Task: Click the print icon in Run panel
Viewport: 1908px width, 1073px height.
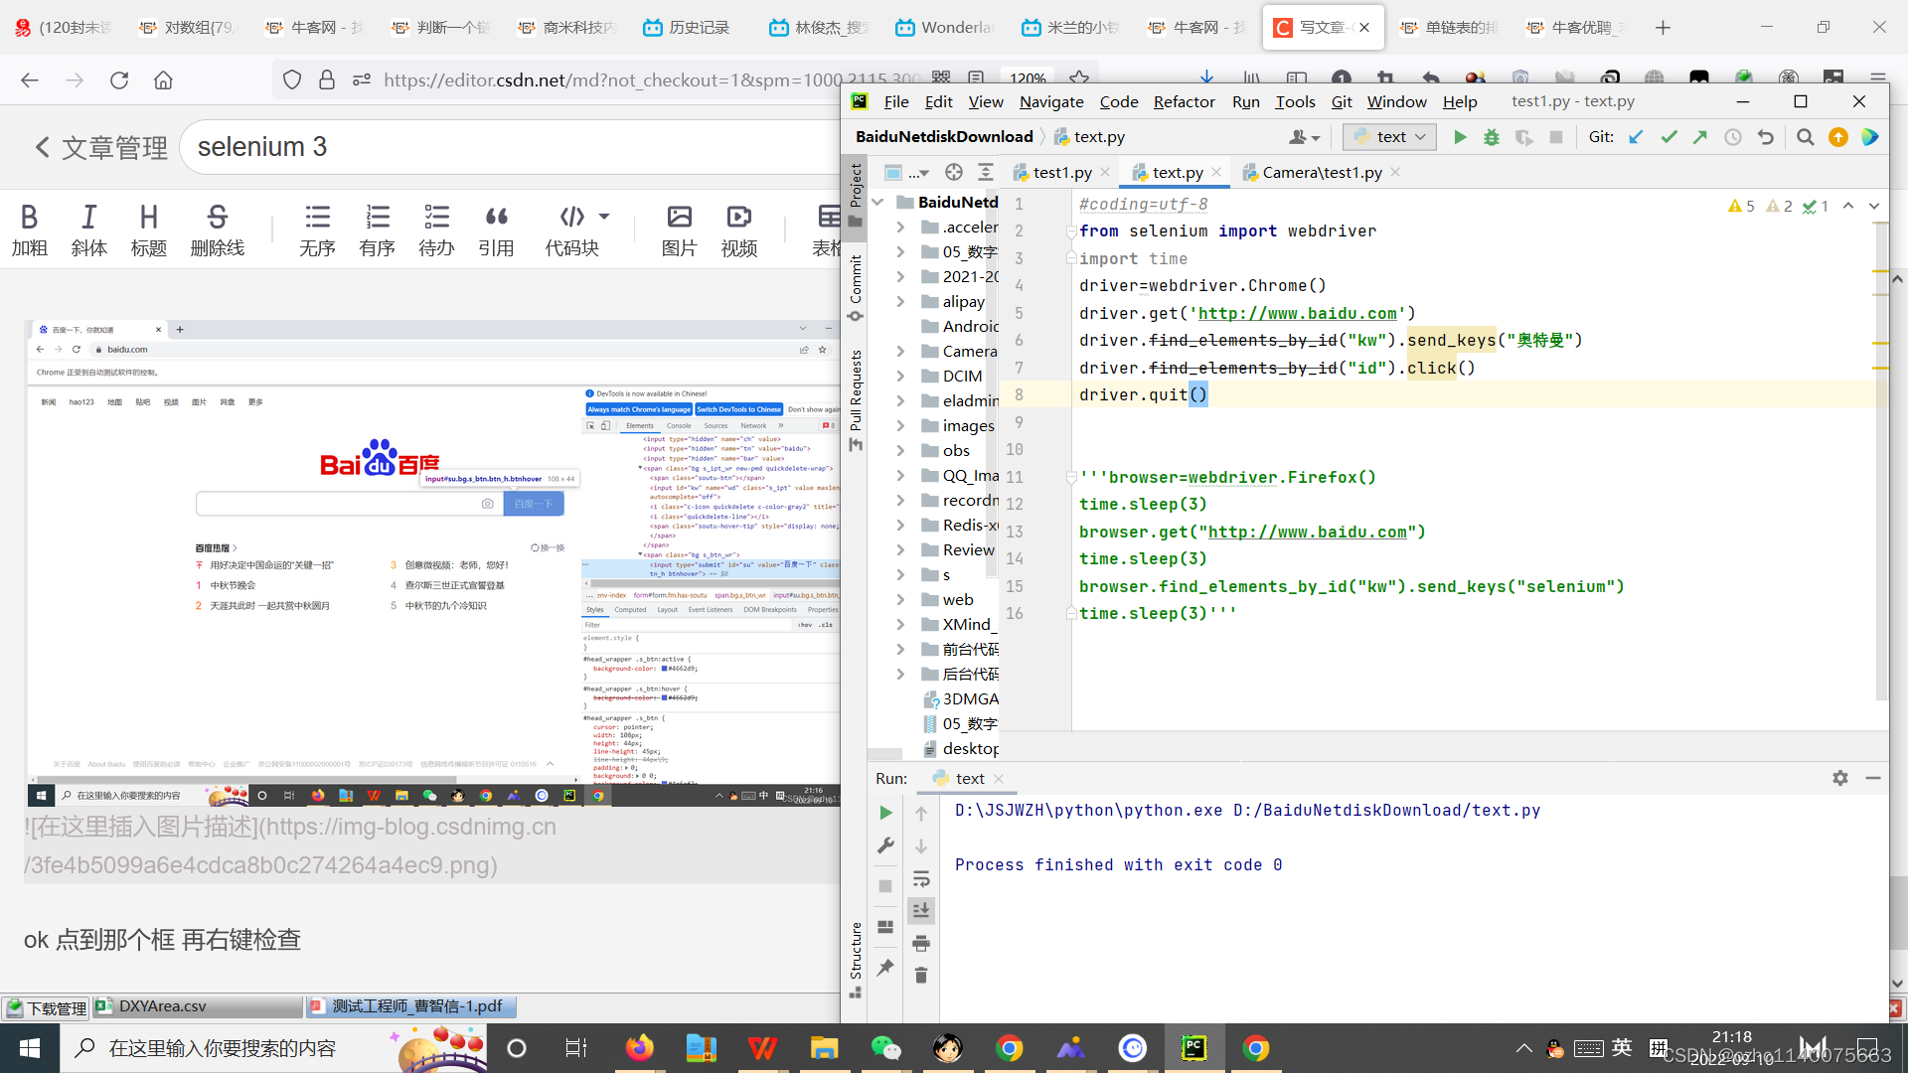Action: [x=921, y=943]
